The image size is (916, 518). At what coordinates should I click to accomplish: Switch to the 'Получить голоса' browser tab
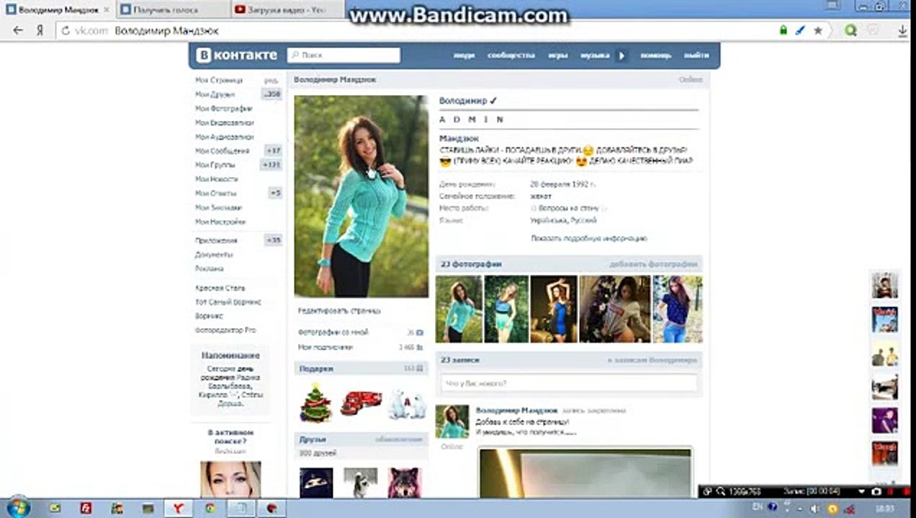click(x=171, y=9)
